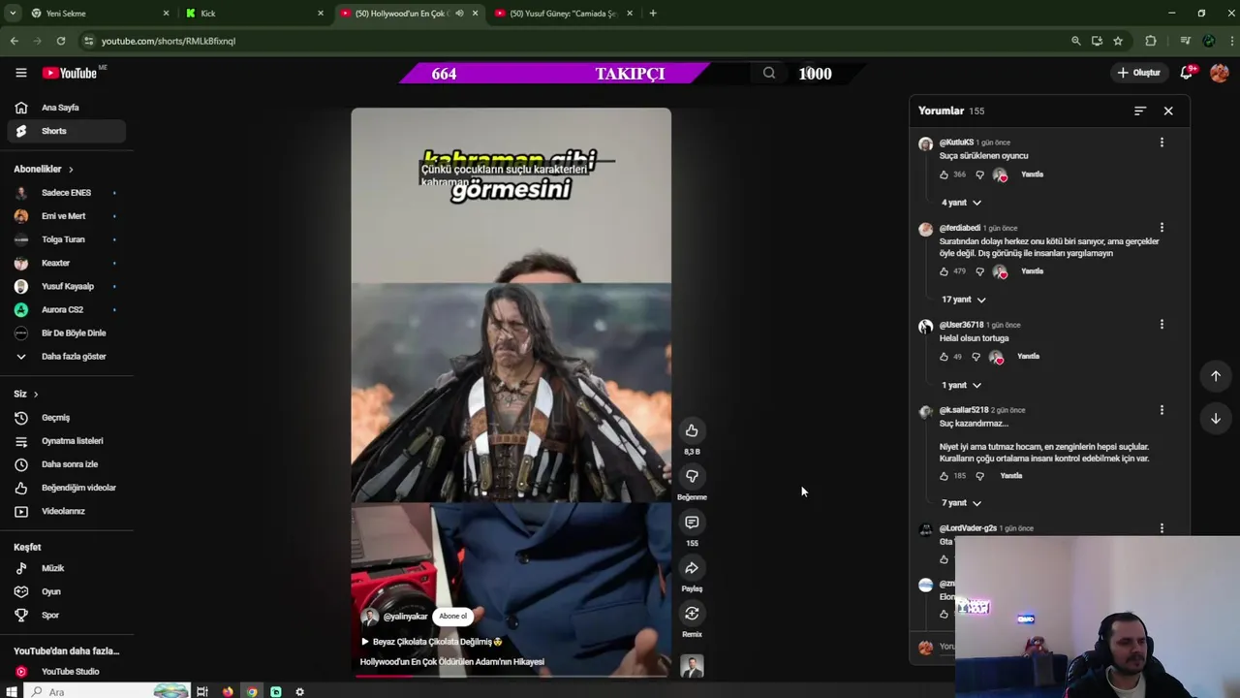Image resolution: width=1240 pixels, height=698 pixels.
Task: Open Beyaz Çikolata related video link
Action: 432,642
